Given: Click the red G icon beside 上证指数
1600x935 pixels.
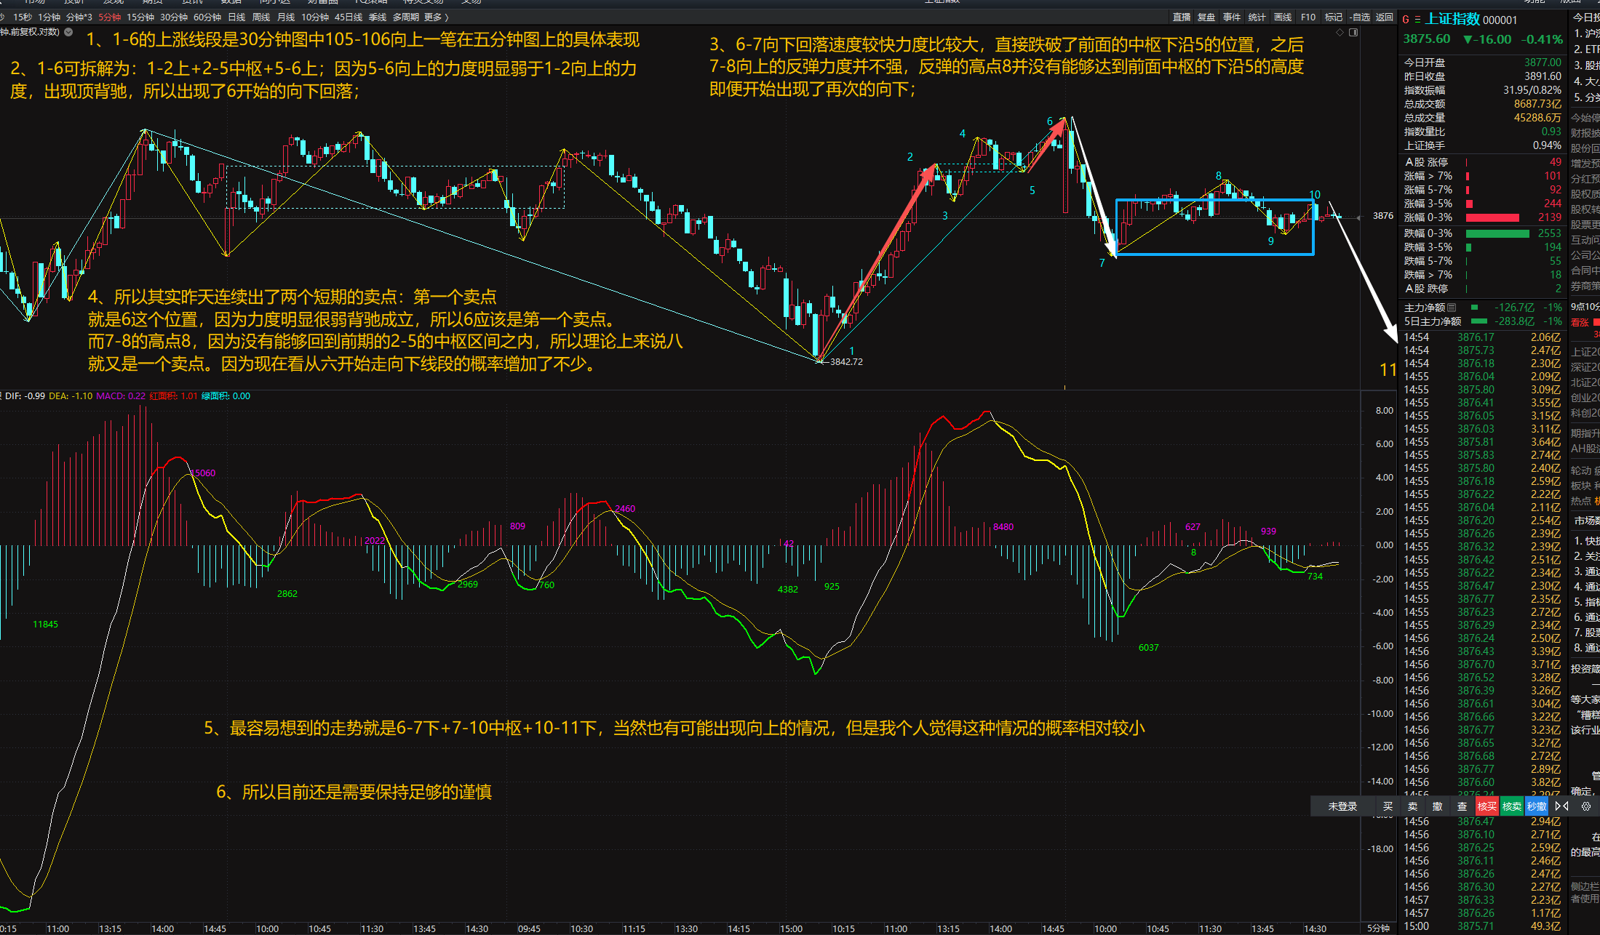Looking at the screenshot, I should coord(1406,20).
